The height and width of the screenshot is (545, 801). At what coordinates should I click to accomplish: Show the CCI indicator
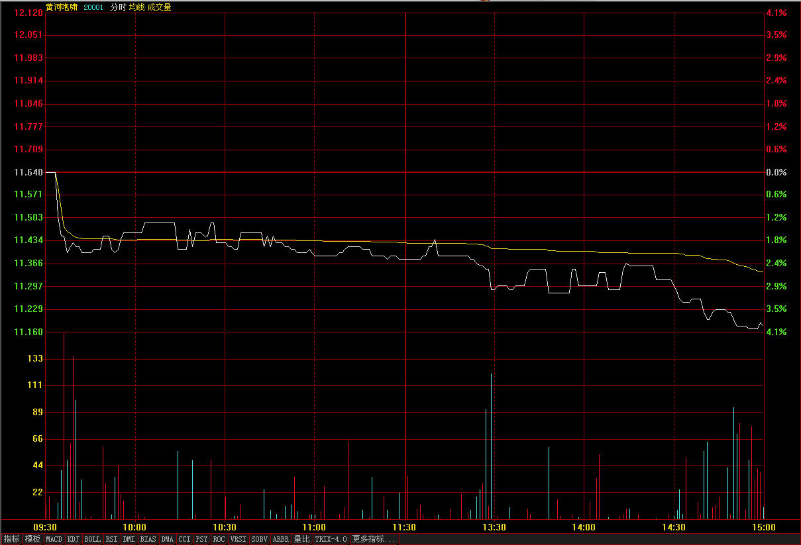(185, 539)
